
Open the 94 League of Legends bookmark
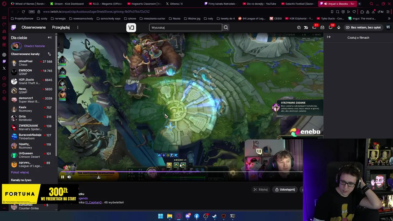252,18
